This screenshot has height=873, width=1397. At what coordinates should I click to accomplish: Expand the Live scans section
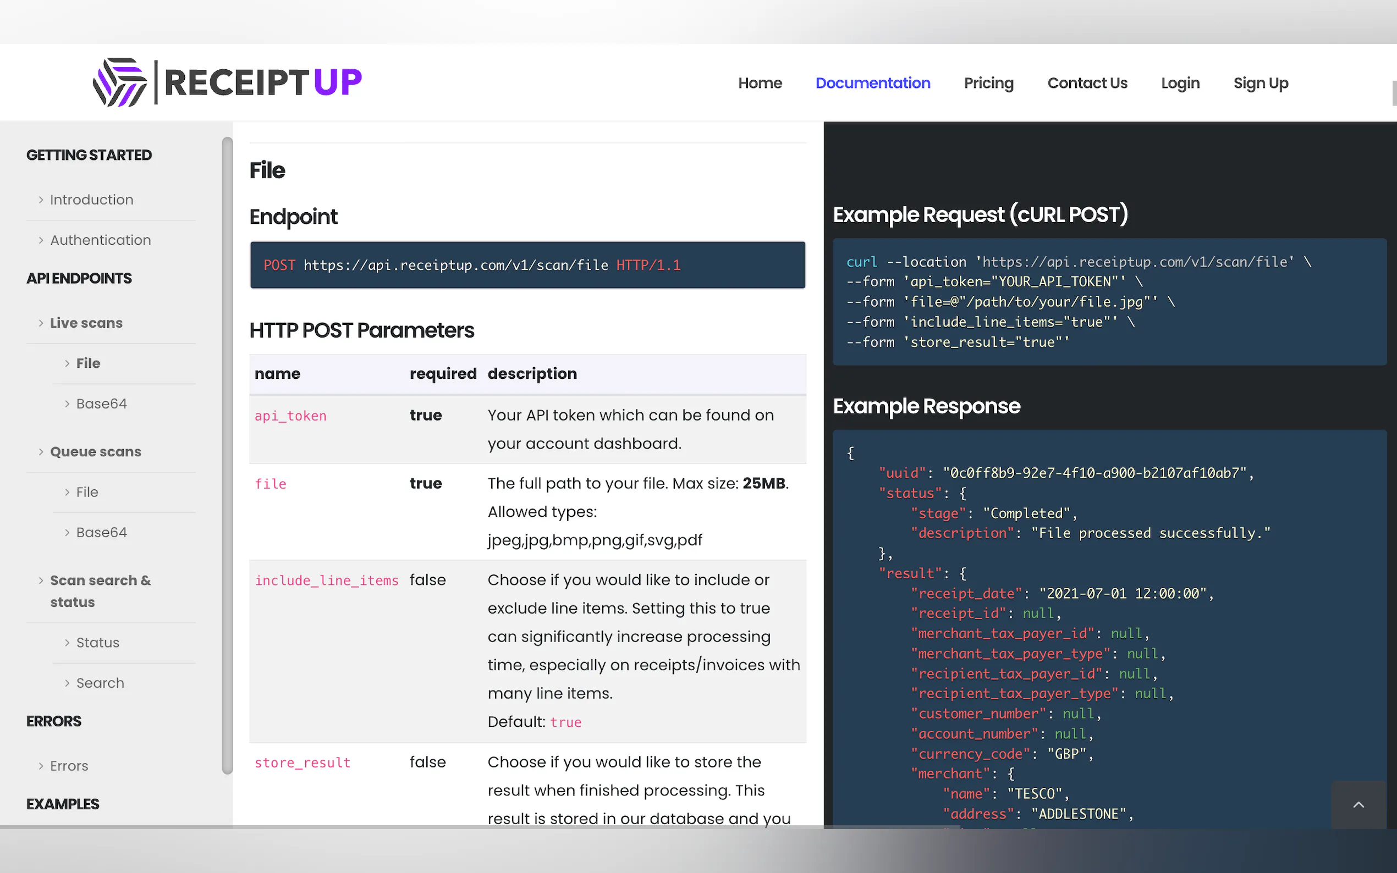pyautogui.click(x=86, y=323)
